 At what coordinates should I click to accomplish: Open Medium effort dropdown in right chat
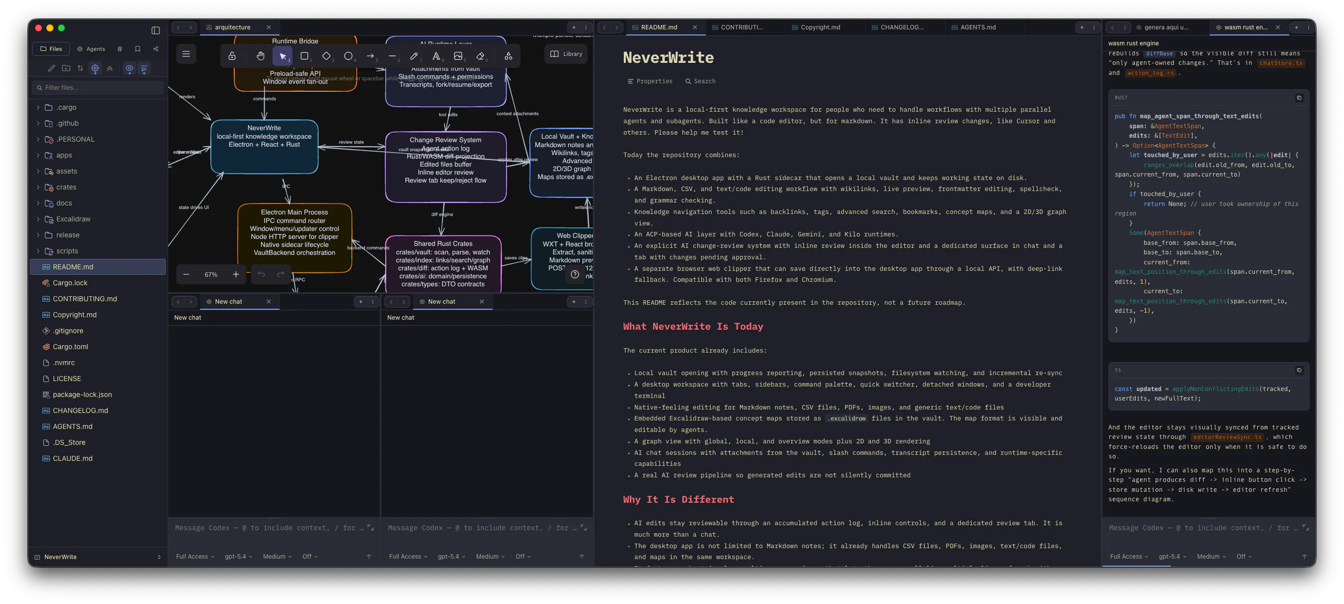coord(1211,557)
